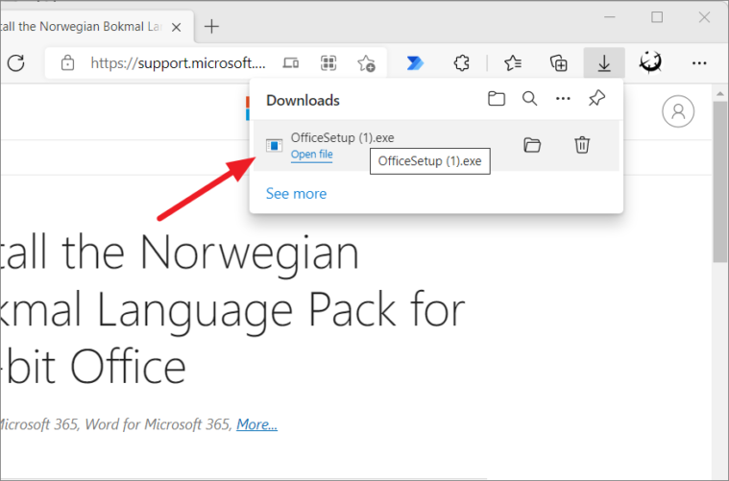Close the Norwegian Bokmal tab
Viewport: 729px width, 481px height.
tap(176, 28)
